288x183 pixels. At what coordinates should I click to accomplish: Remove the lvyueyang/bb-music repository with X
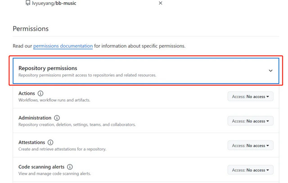pos(160,3)
